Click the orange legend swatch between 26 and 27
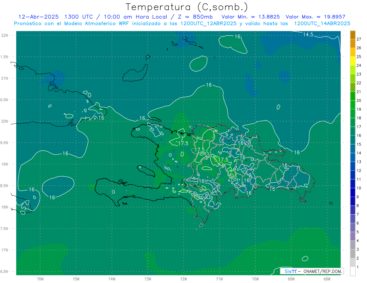The image size is (367, 283). [x=353, y=44]
